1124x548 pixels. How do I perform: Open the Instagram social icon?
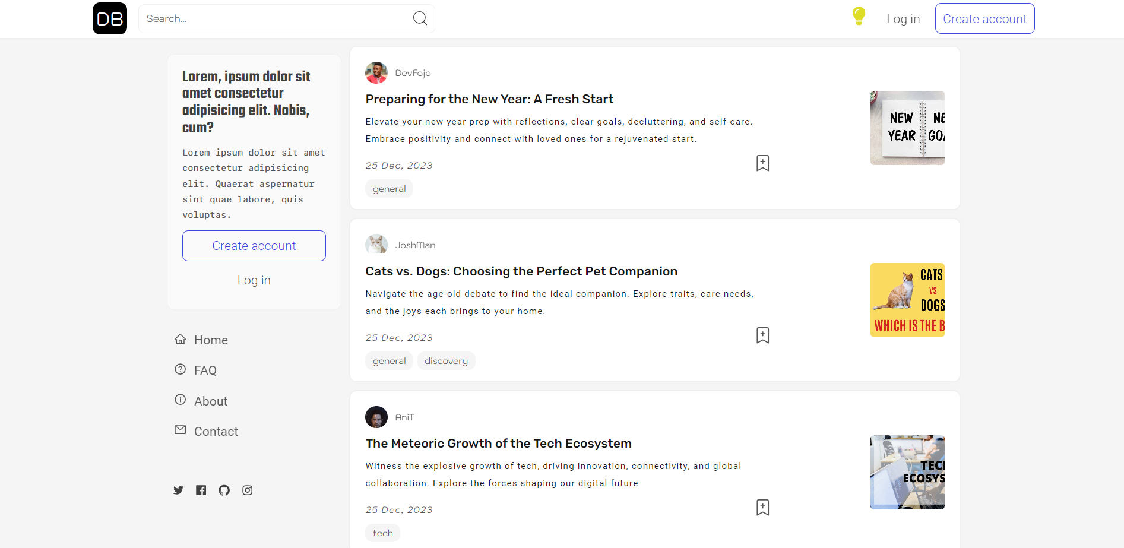tap(247, 490)
